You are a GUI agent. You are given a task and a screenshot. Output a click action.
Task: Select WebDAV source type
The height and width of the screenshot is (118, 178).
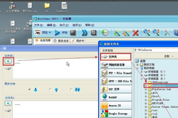point(116,97)
